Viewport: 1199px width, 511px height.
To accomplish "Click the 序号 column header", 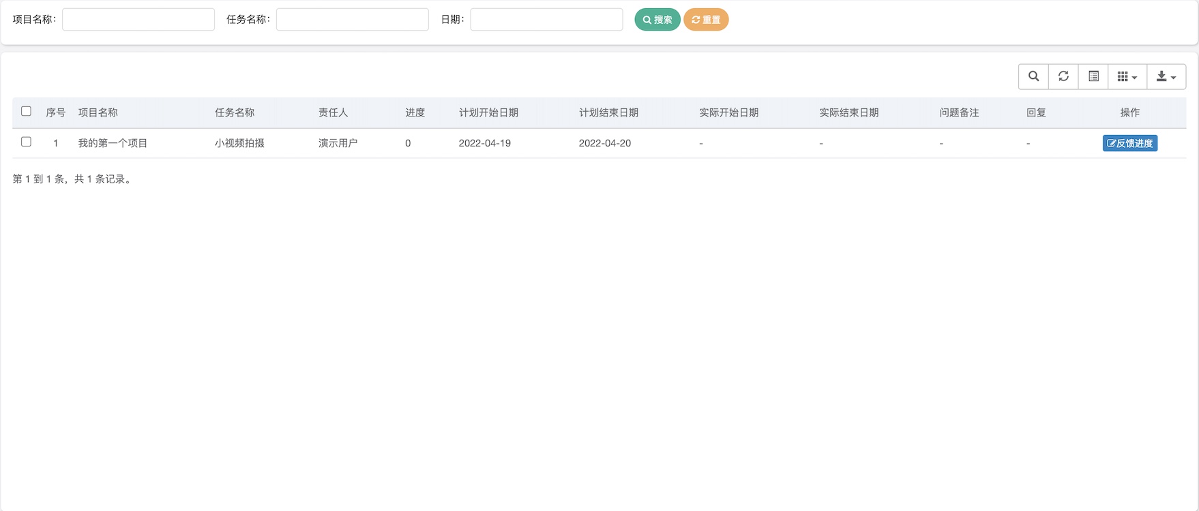I will pos(55,112).
